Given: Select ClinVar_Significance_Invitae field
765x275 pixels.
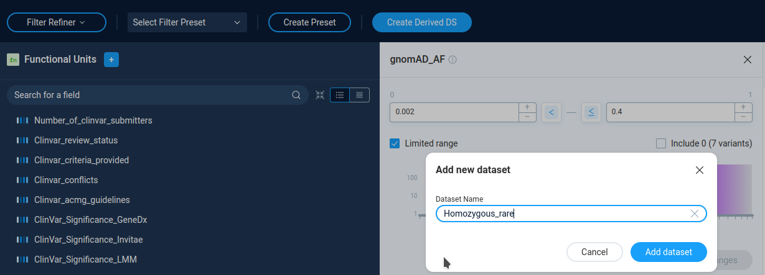Looking at the screenshot, I should click(89, 240).
